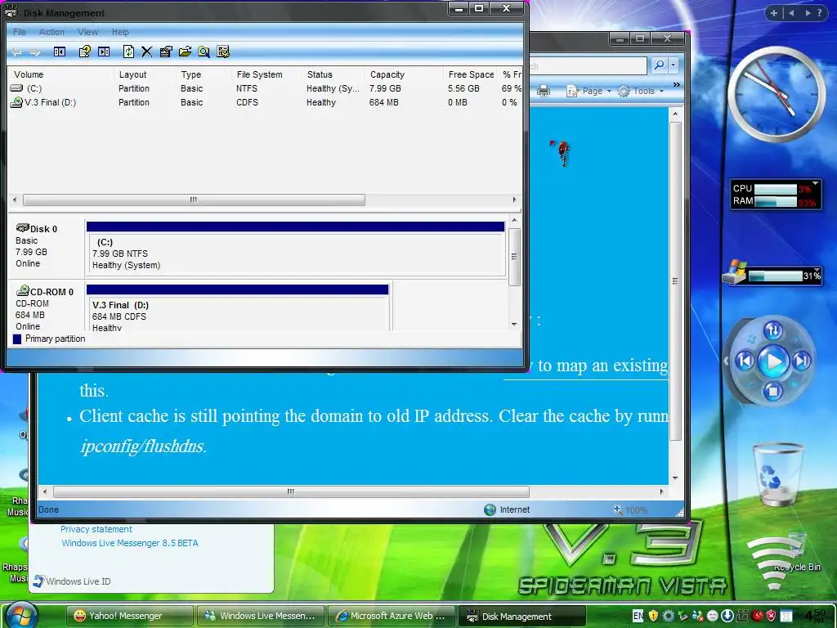Switch to Yahoo! Messenger in taskbar
The image size is (837, 628).
click(129, 616)
